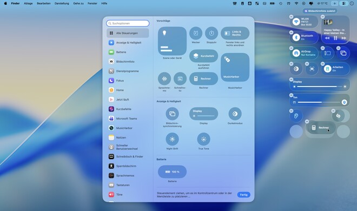This screenshot has height=211, width=357.
Task: Open Schneller Benutzerwechsel in the sidebar
Action: pos(128,147)
